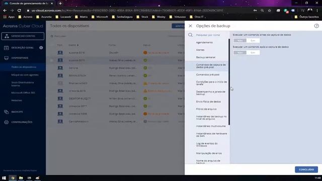Viewport: 322px width, 181px height.
Task: Open the Apps bookmarks shortcut
Action: point(9,17)
